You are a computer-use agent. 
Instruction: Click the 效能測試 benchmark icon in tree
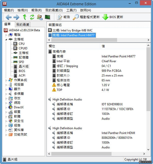(x=11, y=135)
